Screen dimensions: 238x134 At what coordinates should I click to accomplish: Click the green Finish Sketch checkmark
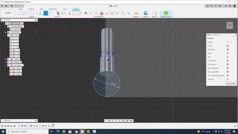tap(166, 13)
